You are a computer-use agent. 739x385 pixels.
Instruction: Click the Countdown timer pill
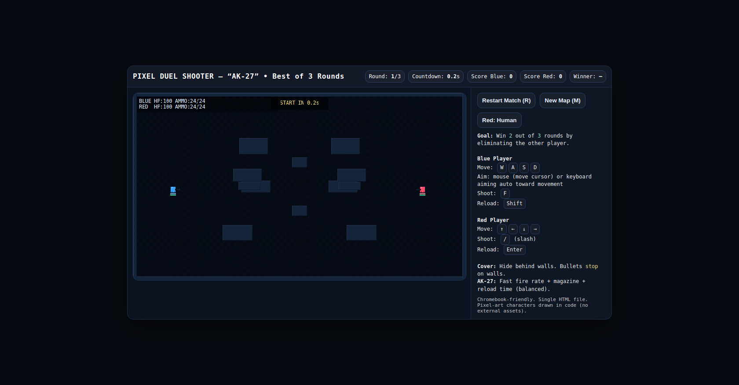435,76
